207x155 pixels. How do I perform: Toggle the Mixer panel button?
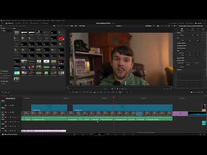click(x=182, y=23)
